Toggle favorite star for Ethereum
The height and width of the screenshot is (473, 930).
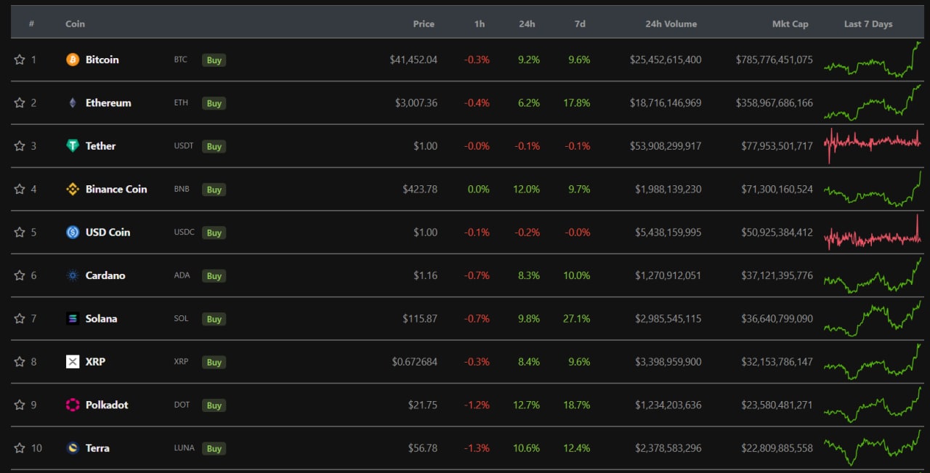coord(20,102)
